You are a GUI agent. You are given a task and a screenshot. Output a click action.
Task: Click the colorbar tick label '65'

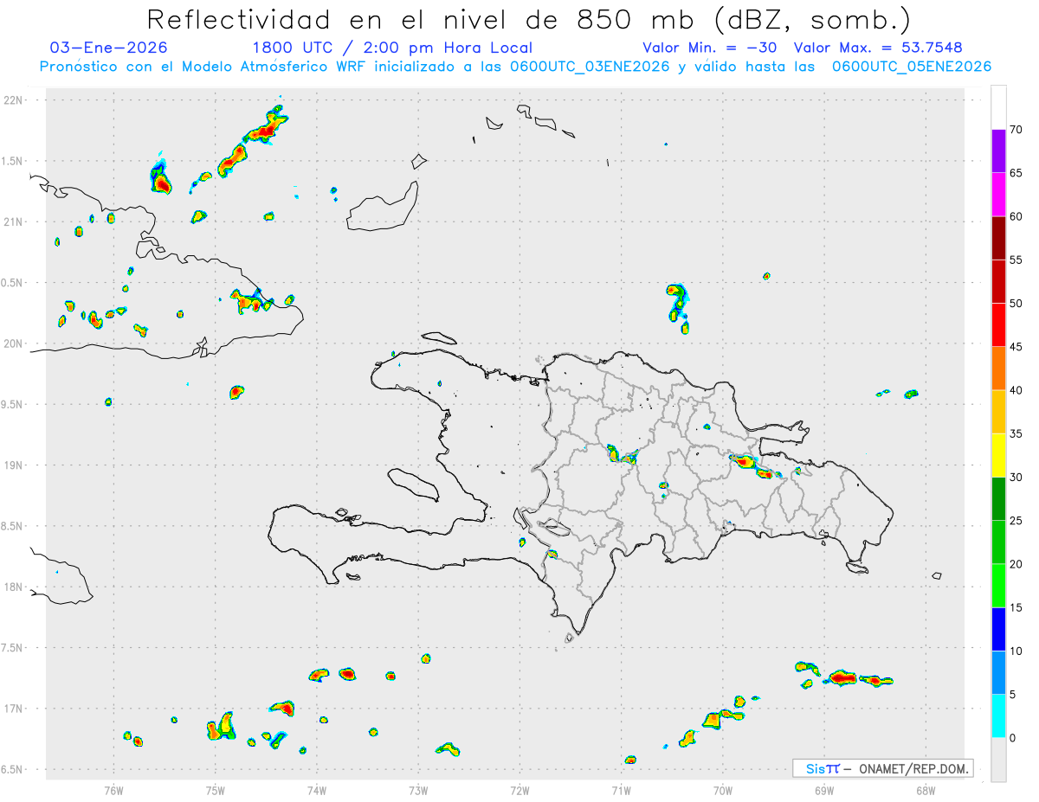point(1016,173)
